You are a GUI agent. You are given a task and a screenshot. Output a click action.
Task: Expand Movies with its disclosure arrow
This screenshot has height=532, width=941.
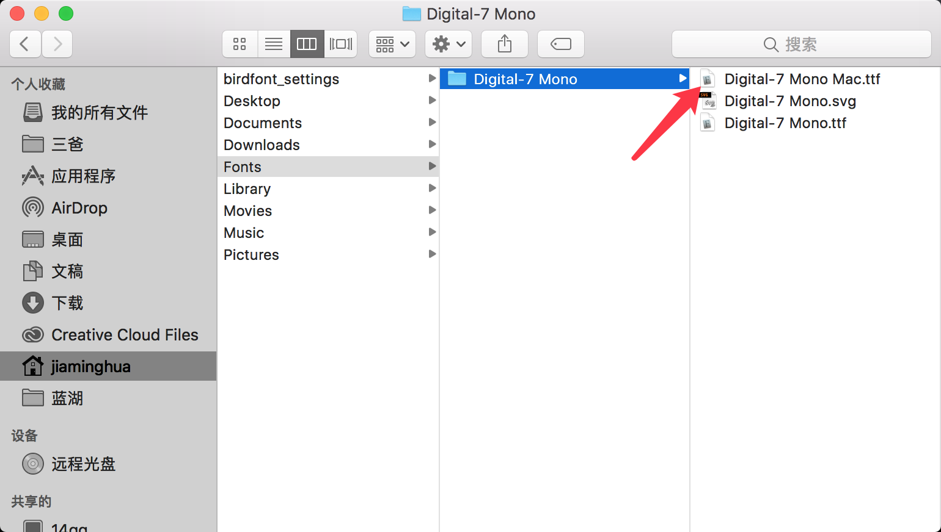[432, 210]
